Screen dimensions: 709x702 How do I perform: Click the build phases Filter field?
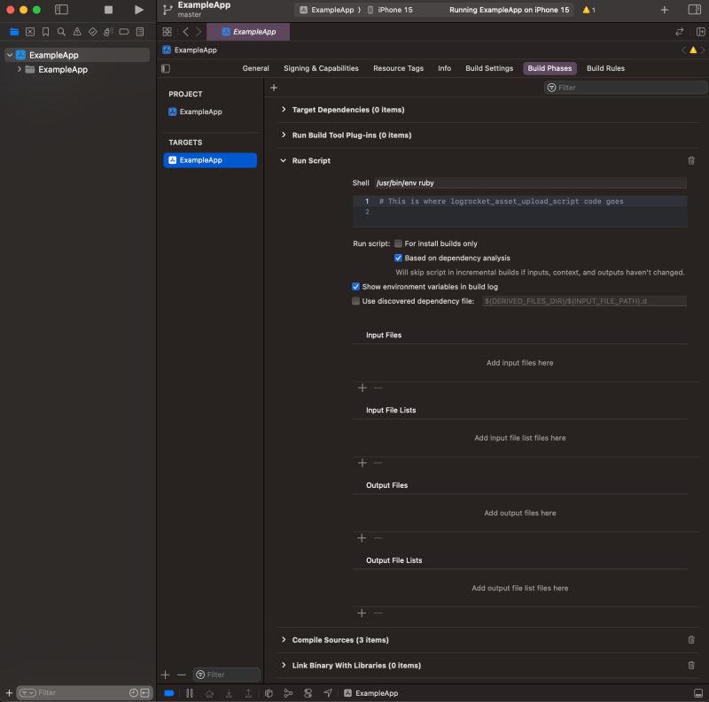pos(626,88)
